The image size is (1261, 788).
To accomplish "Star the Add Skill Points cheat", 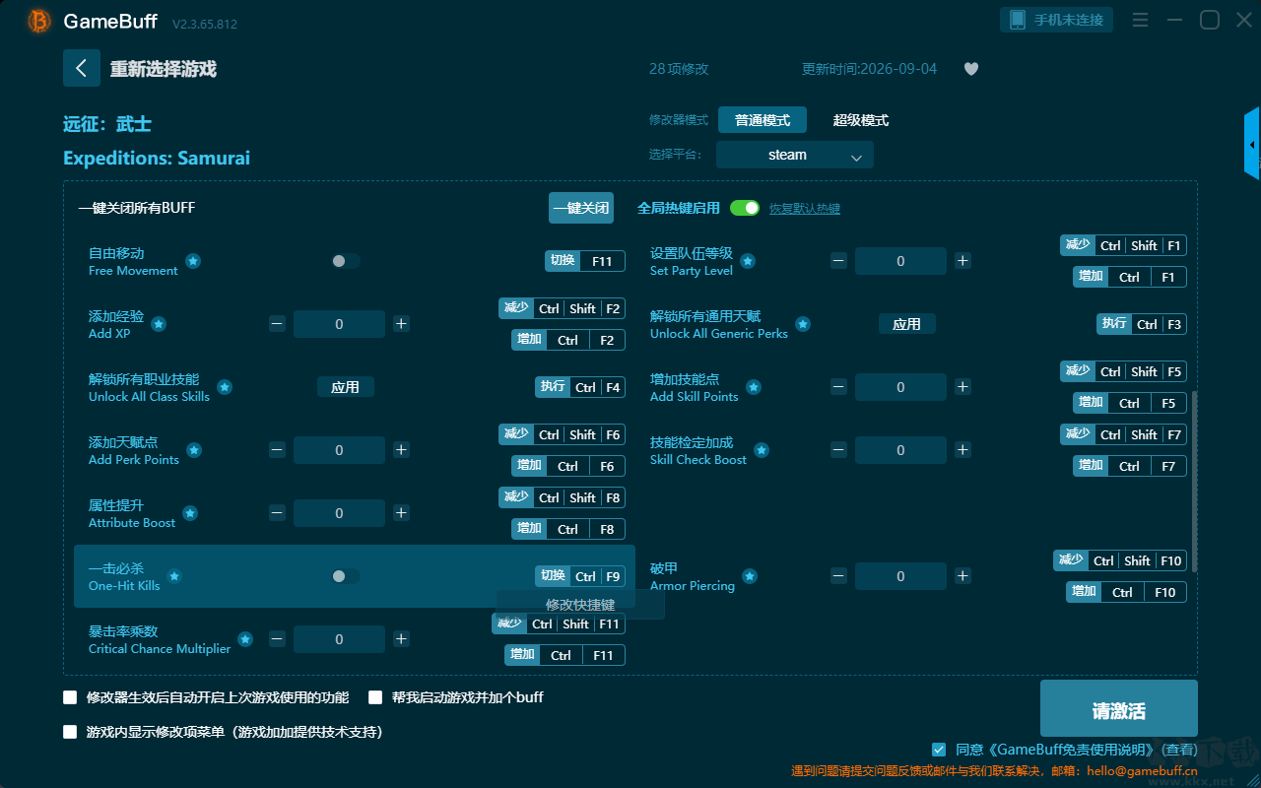I will point(754,387).
